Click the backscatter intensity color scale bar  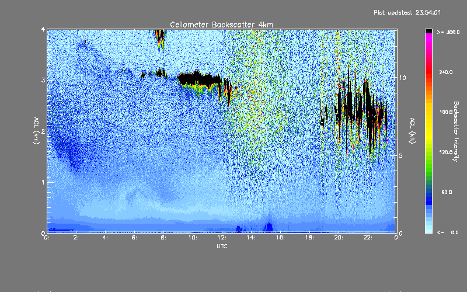[x=428, y=131]
